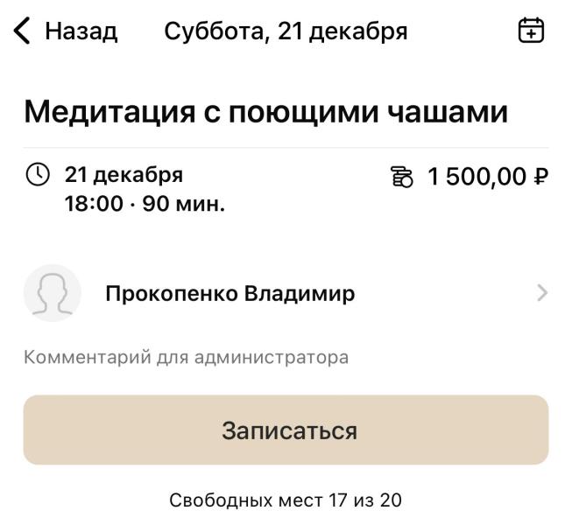The height and width of the screenshot is (525, 572).
Task: Tap the back chevron arrow icon
Action: [x=22, y=31]
